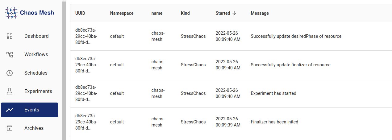Screen dimensions: 392x140
Task: Click the Archives box icon
Action: 10,128
